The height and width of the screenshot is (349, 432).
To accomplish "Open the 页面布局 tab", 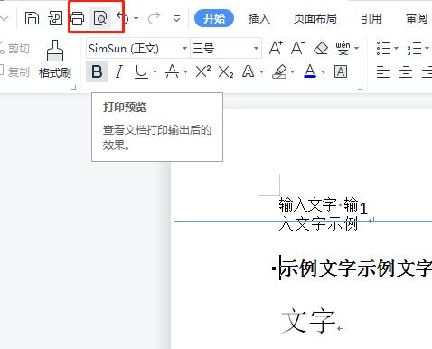I will click(315, 19).
